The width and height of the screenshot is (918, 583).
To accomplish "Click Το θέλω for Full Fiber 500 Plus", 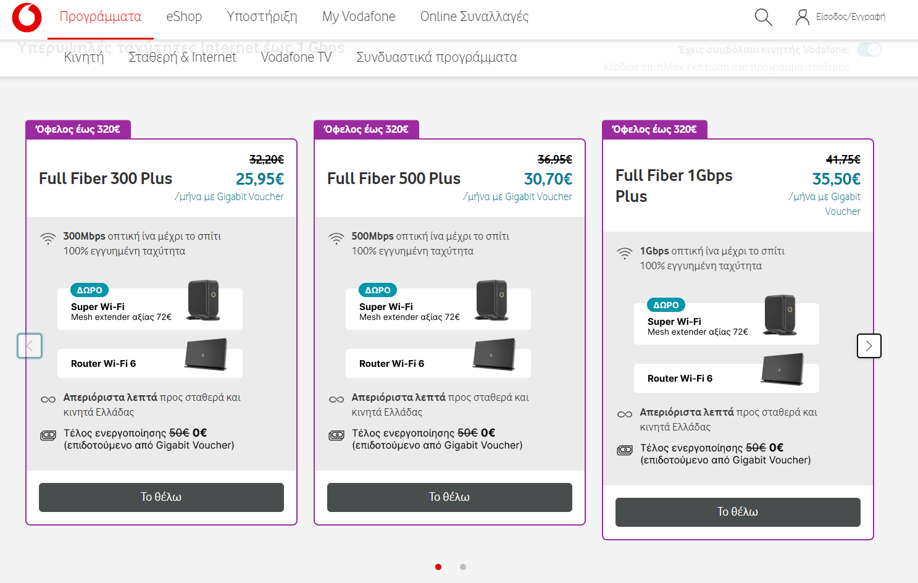I will pos(449,497).
